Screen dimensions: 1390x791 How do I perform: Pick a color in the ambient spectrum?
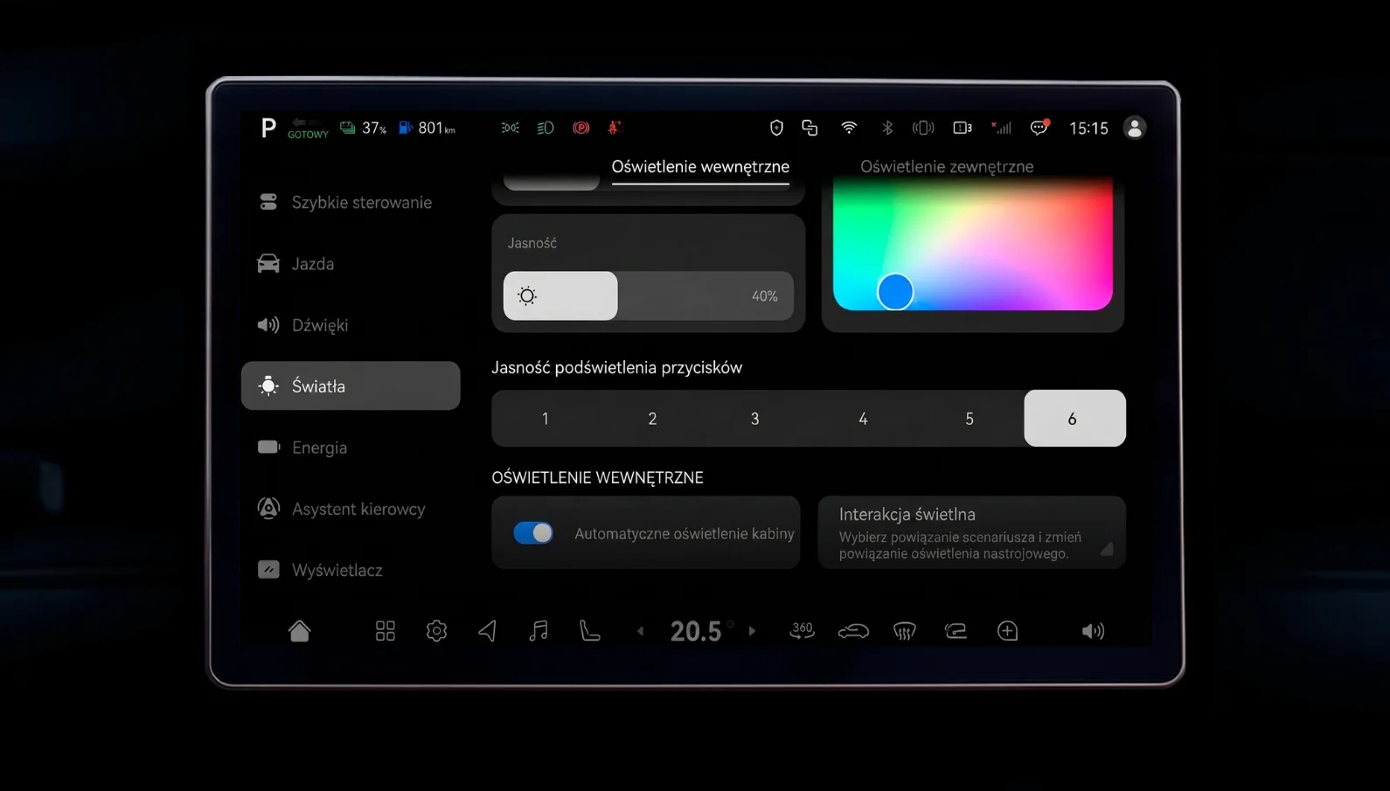point(973,244)
